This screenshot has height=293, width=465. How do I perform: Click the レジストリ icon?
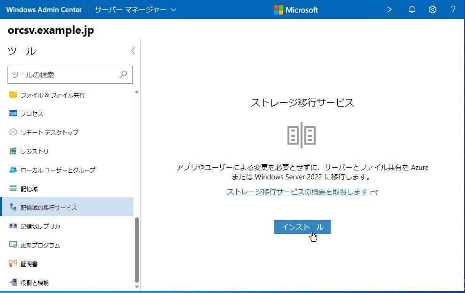click(x=13, y=151)
